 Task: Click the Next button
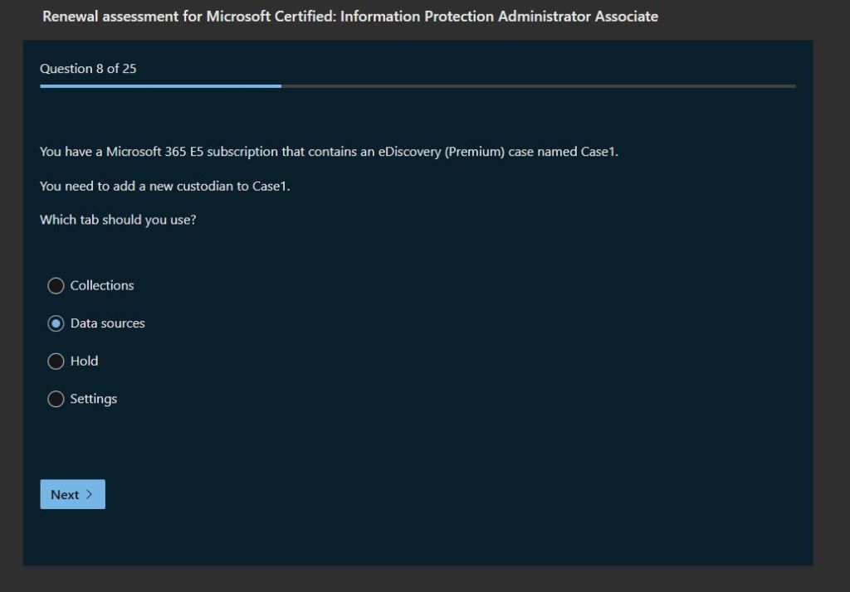72,495
